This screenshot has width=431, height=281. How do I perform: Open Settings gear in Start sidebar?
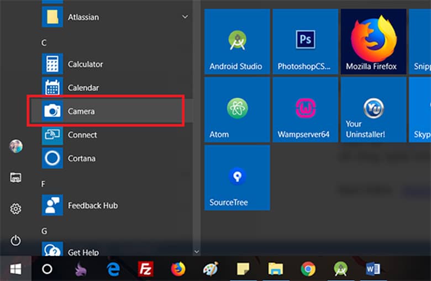(15, 209)
